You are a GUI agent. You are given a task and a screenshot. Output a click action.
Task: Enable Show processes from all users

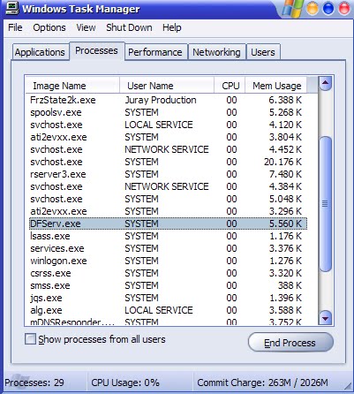30,339
